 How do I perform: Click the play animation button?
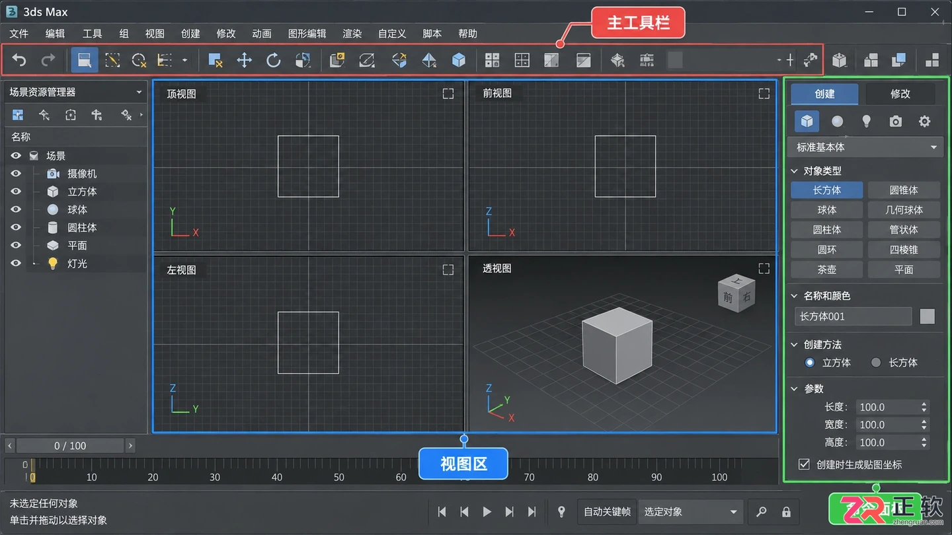487,512
